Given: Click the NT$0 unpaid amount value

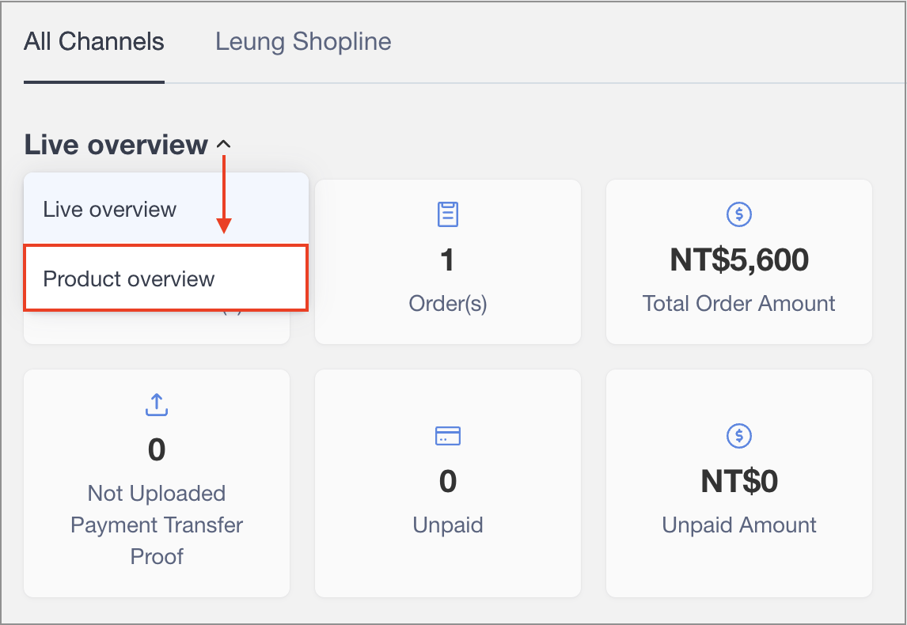Looking at the screenshot, I should pos(738,481).
